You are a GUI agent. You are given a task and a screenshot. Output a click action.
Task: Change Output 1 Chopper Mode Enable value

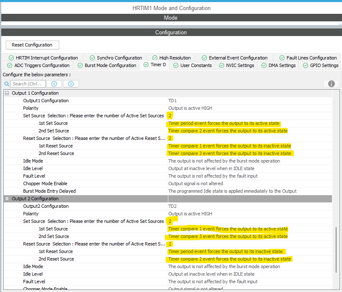tap(250, 184)
